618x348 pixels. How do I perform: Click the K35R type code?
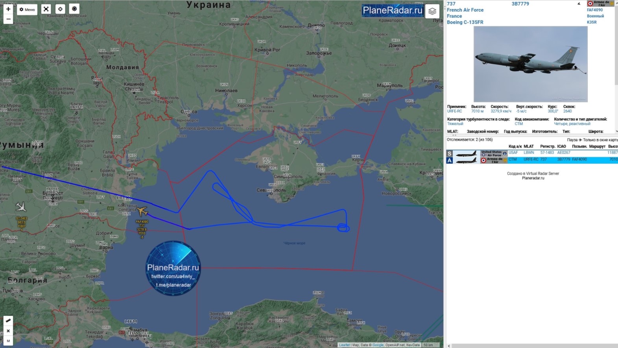coord(592,22)
